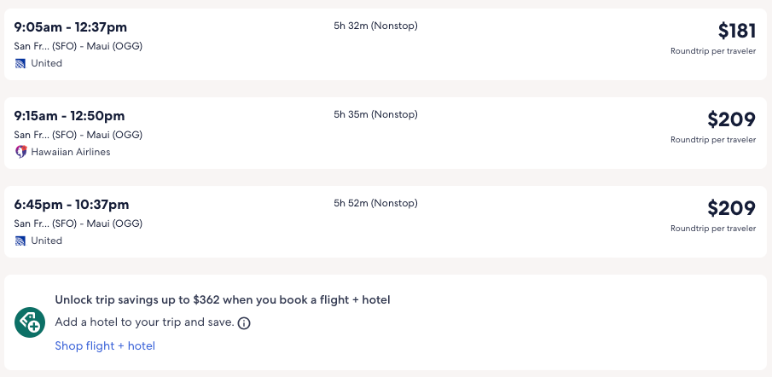Click the Hawaiian Airlines carrier name
Image resolution: width=772 pixels, height=377 pixels.
[71, 152]
